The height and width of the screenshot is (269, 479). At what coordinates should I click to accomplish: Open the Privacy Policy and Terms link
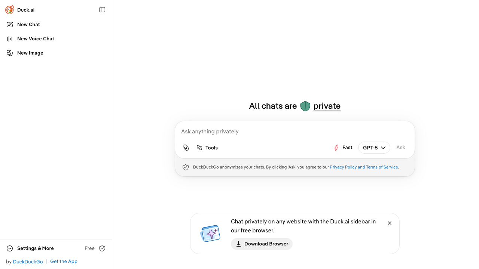(364, 167)
